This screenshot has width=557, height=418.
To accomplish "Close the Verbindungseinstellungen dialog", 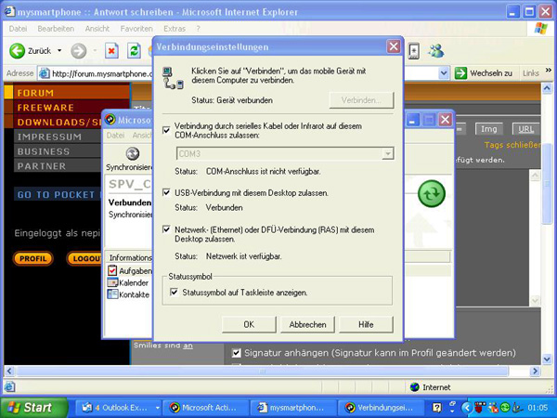I will (x=394, y=46).
